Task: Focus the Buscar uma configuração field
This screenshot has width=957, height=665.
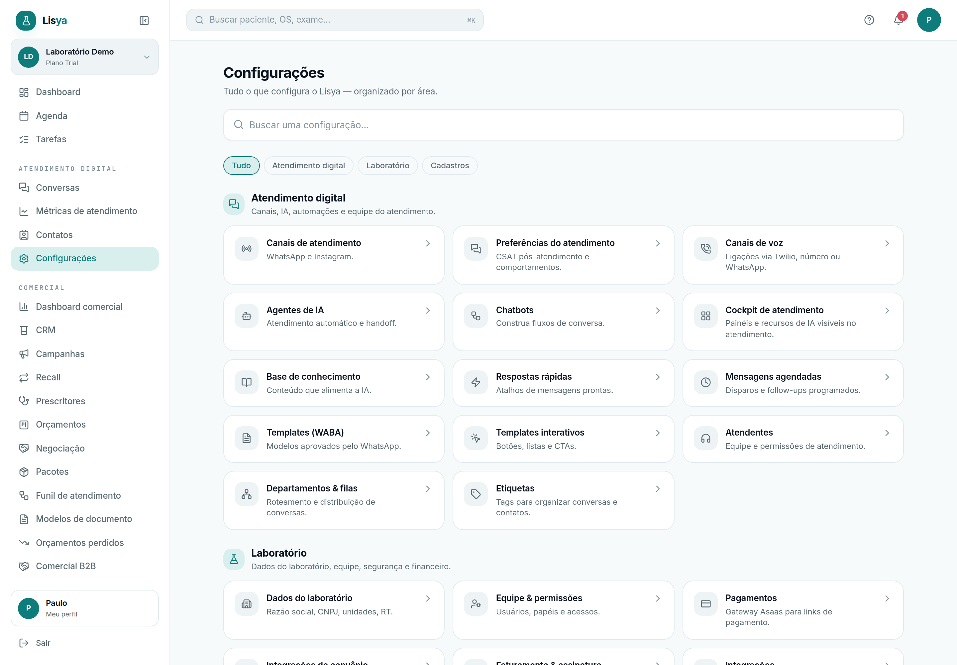Action: (563, 125)
